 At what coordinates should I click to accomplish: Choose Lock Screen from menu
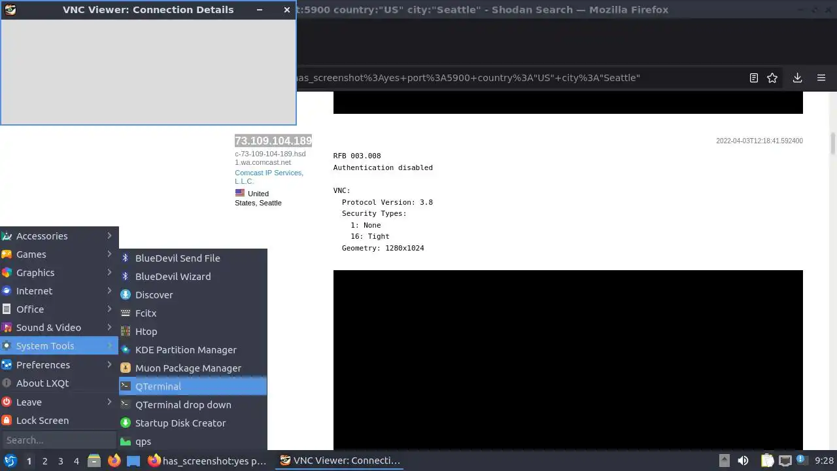coord(59,421)
